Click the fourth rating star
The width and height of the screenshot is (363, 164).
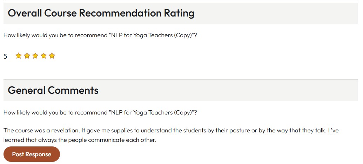(x=43, y=56)
